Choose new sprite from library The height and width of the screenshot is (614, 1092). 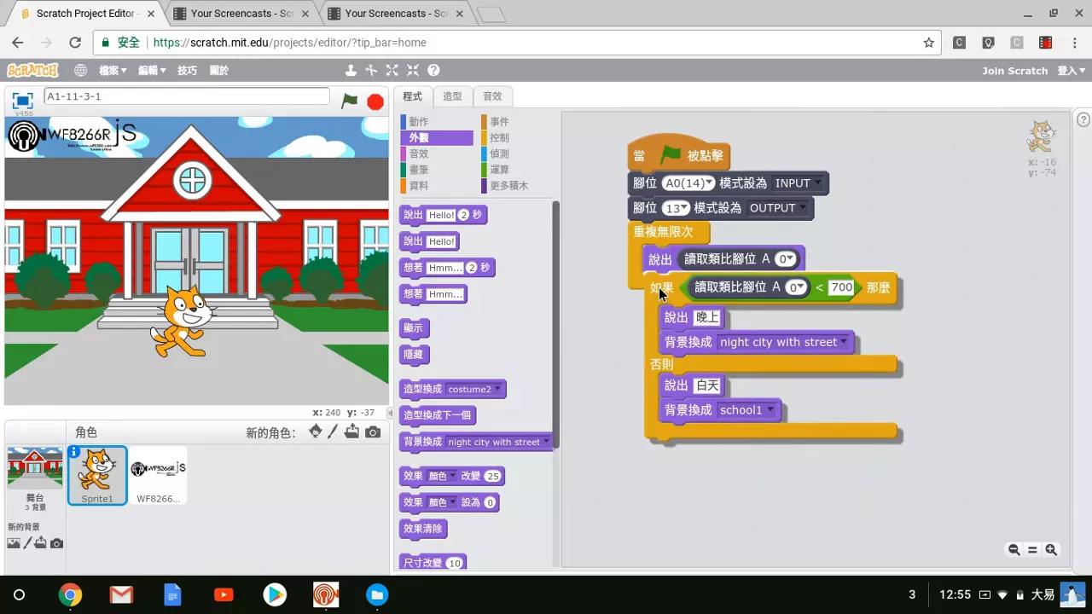[316, 432]
